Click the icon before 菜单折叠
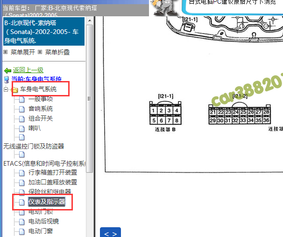The height and width of the screenshot is (237, 283). (x=40, y=52)
